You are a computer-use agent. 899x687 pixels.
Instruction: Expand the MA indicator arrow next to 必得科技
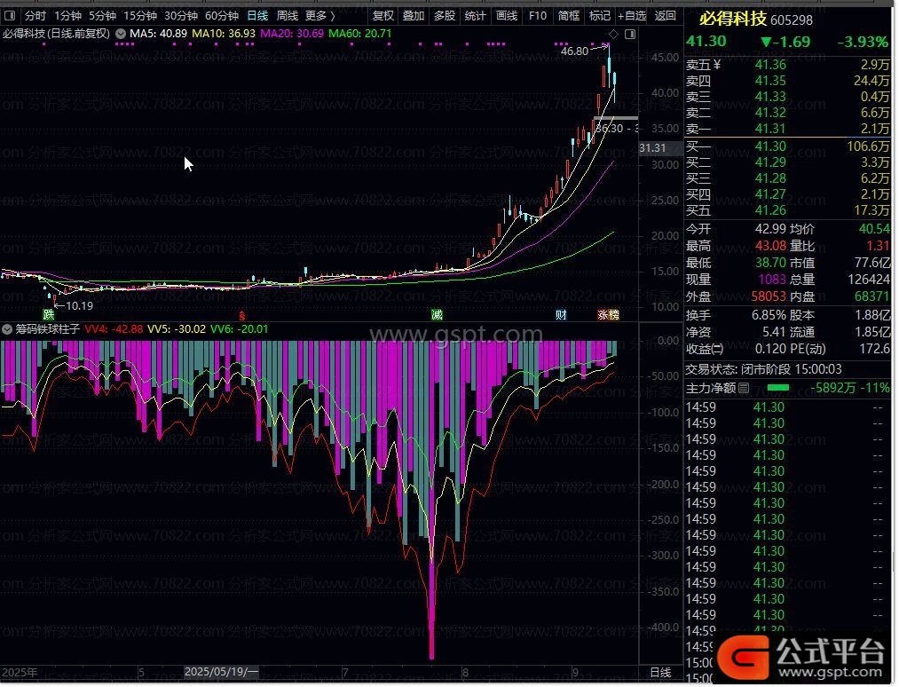(x=121, y=34)
